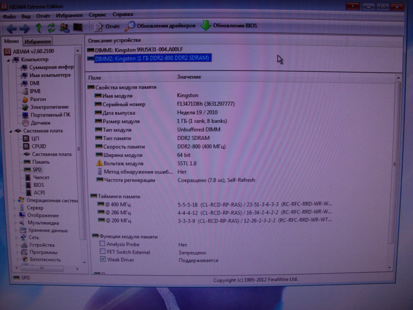Expand the Мультимедиа tree node
Screen dimensions: 413x310
(x=15, y=223)
